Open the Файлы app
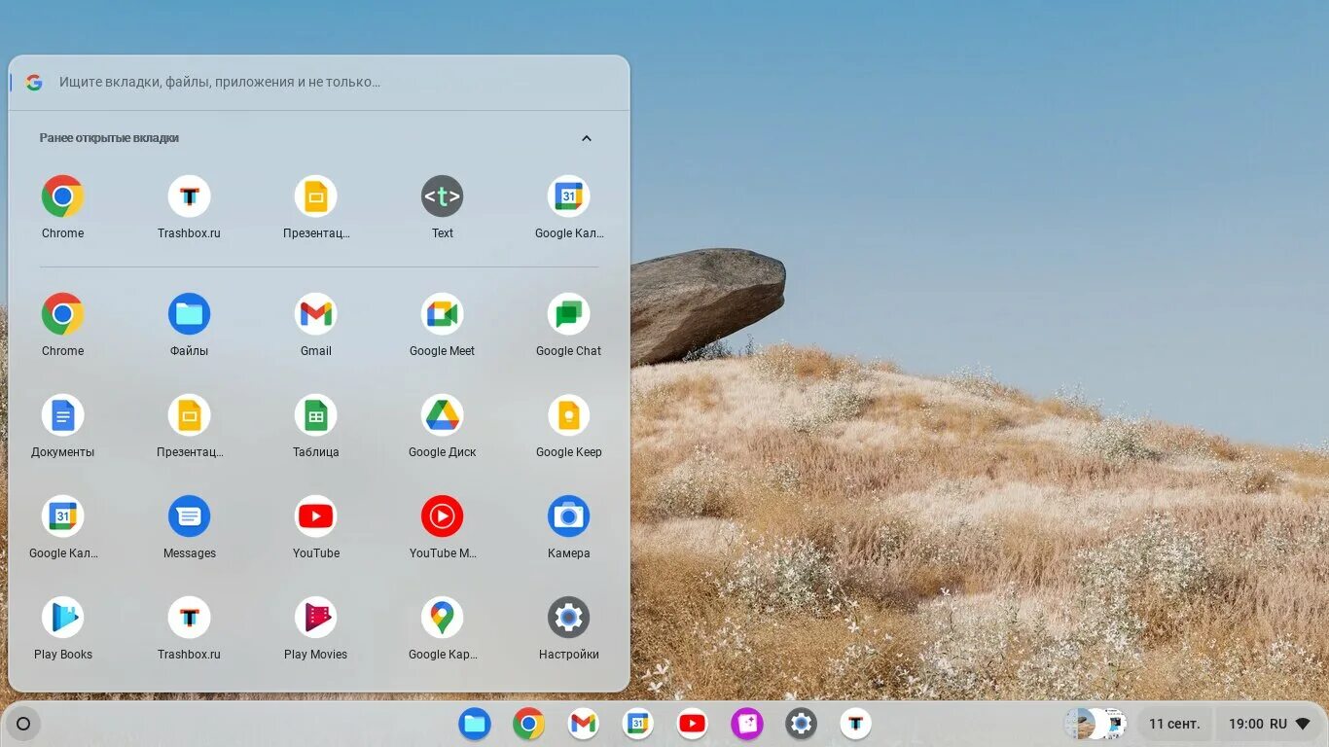Image resolution: width=1329 pixels, height=747 pixels. (x=189, y=324)
